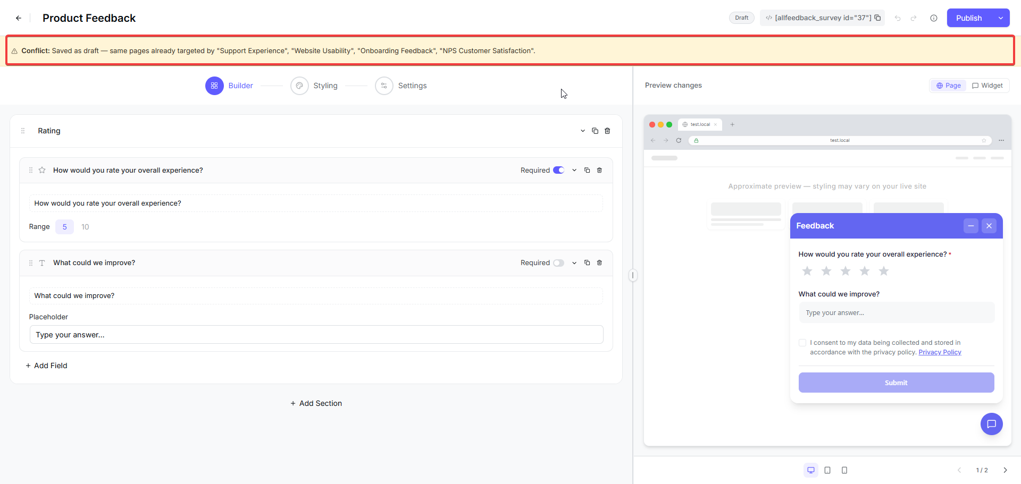
Task: Click Add Section
Action: pos(316,403)
